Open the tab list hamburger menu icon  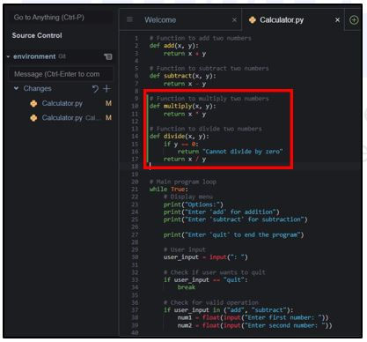coord(129,19)
